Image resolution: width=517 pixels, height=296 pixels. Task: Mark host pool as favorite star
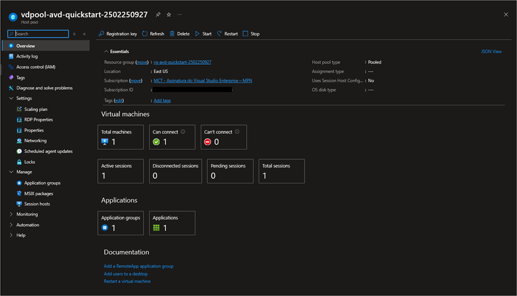coord(169,15)
